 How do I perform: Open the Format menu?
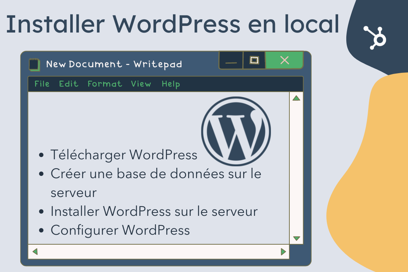[105, 84]
